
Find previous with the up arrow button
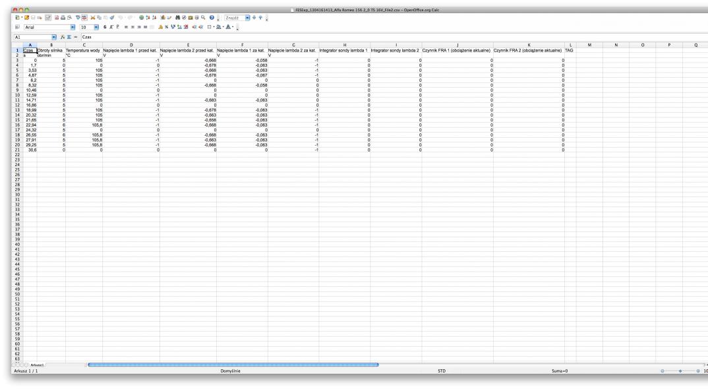pyautogui.click(x=260, y=18)
